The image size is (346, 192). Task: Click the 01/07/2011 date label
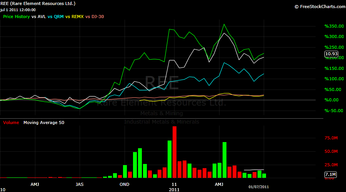click(x=259, y=187)
